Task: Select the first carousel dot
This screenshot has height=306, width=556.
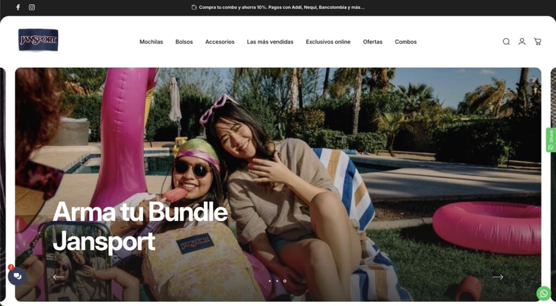Action: 270,281
